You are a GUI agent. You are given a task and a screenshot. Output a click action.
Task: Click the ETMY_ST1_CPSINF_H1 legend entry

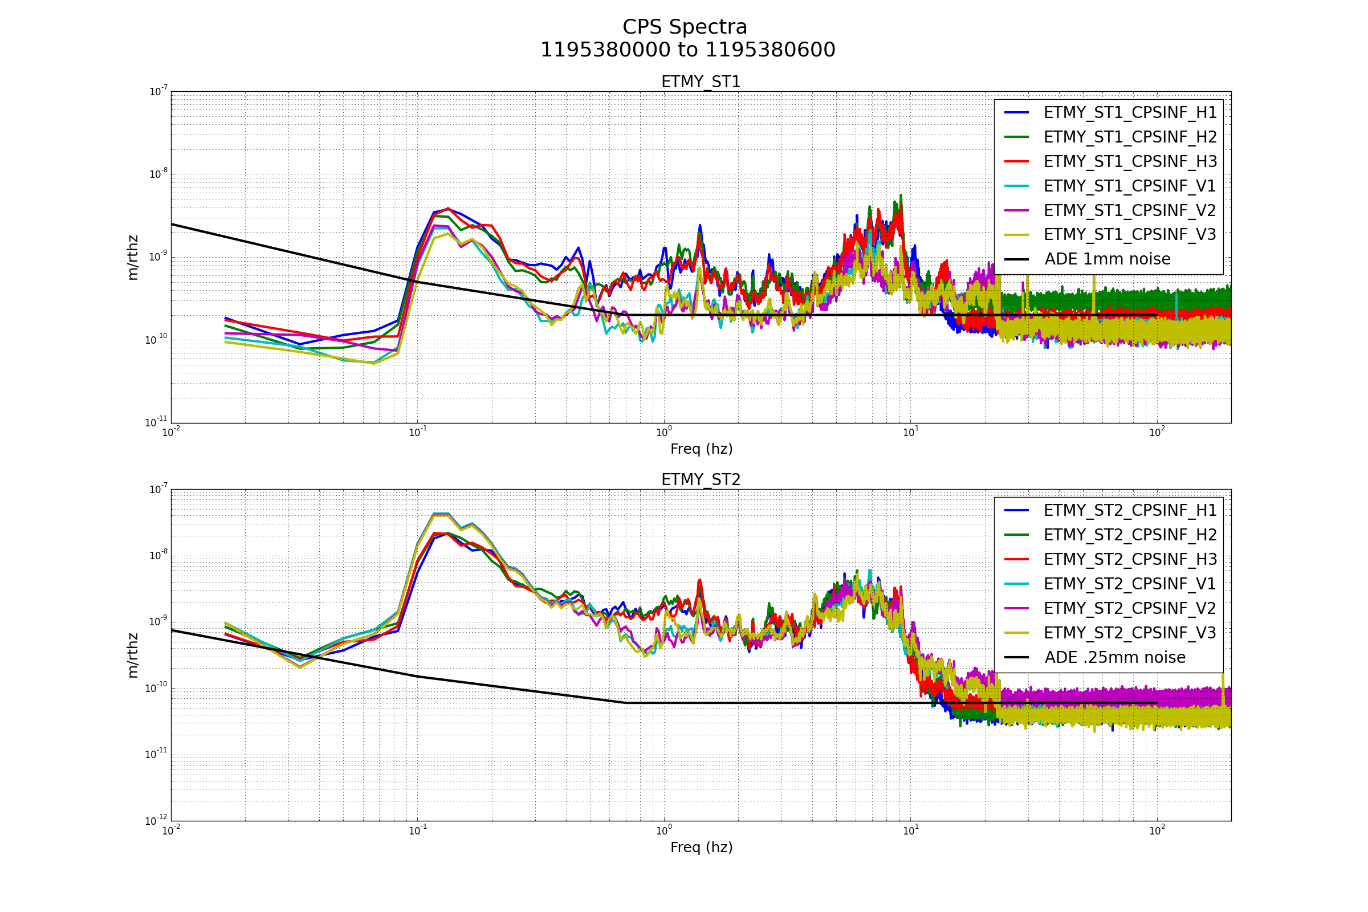(1130, 113)
